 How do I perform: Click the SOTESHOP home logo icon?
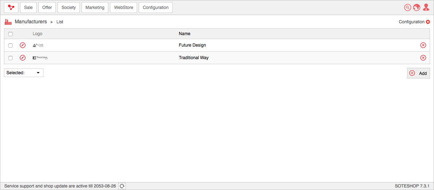(11, 8)
